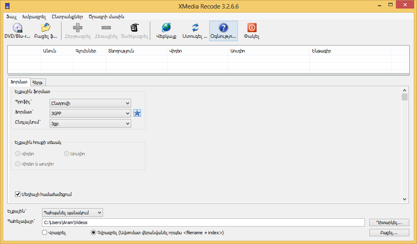Open the Խմբագրել menu

click(34, 17)
